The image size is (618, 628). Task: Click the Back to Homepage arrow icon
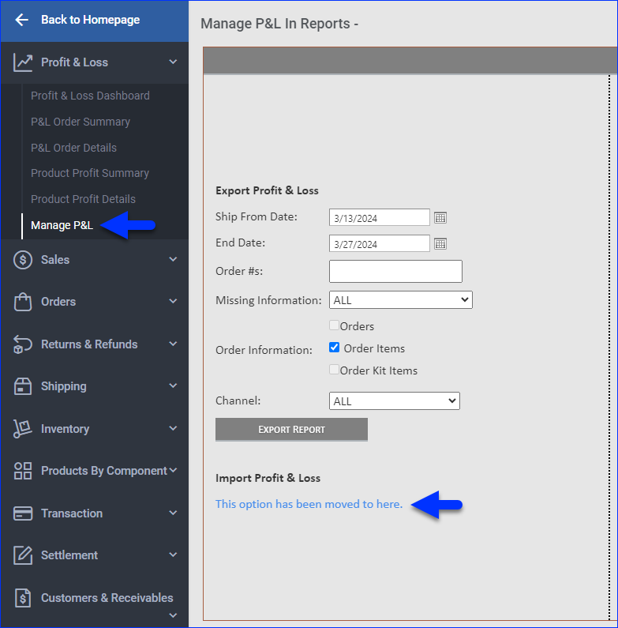click(x=21, y=20)
